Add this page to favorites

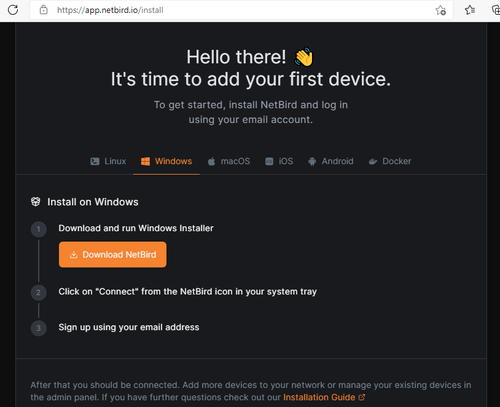point(440,10)
